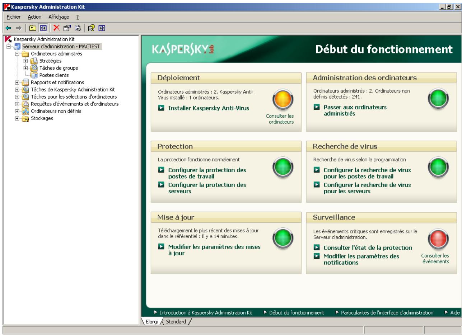Click bottom Début du fonctionnement link
The image size is (462, 335).
[297, 313]
